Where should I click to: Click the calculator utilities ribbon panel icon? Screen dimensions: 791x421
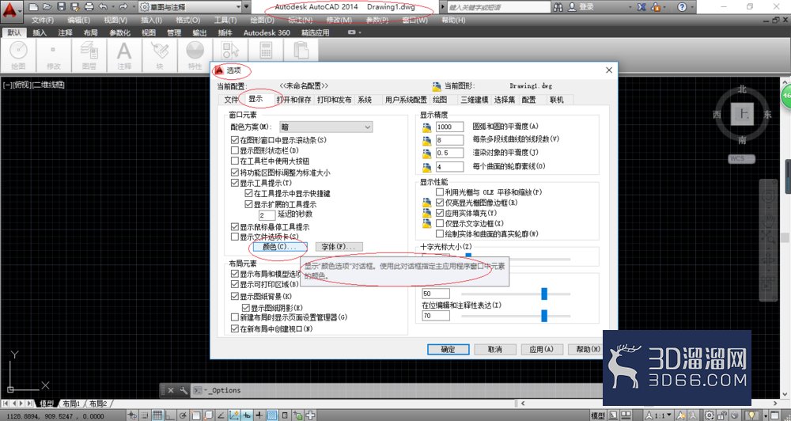pyautogui.click(x=266, y=51)
